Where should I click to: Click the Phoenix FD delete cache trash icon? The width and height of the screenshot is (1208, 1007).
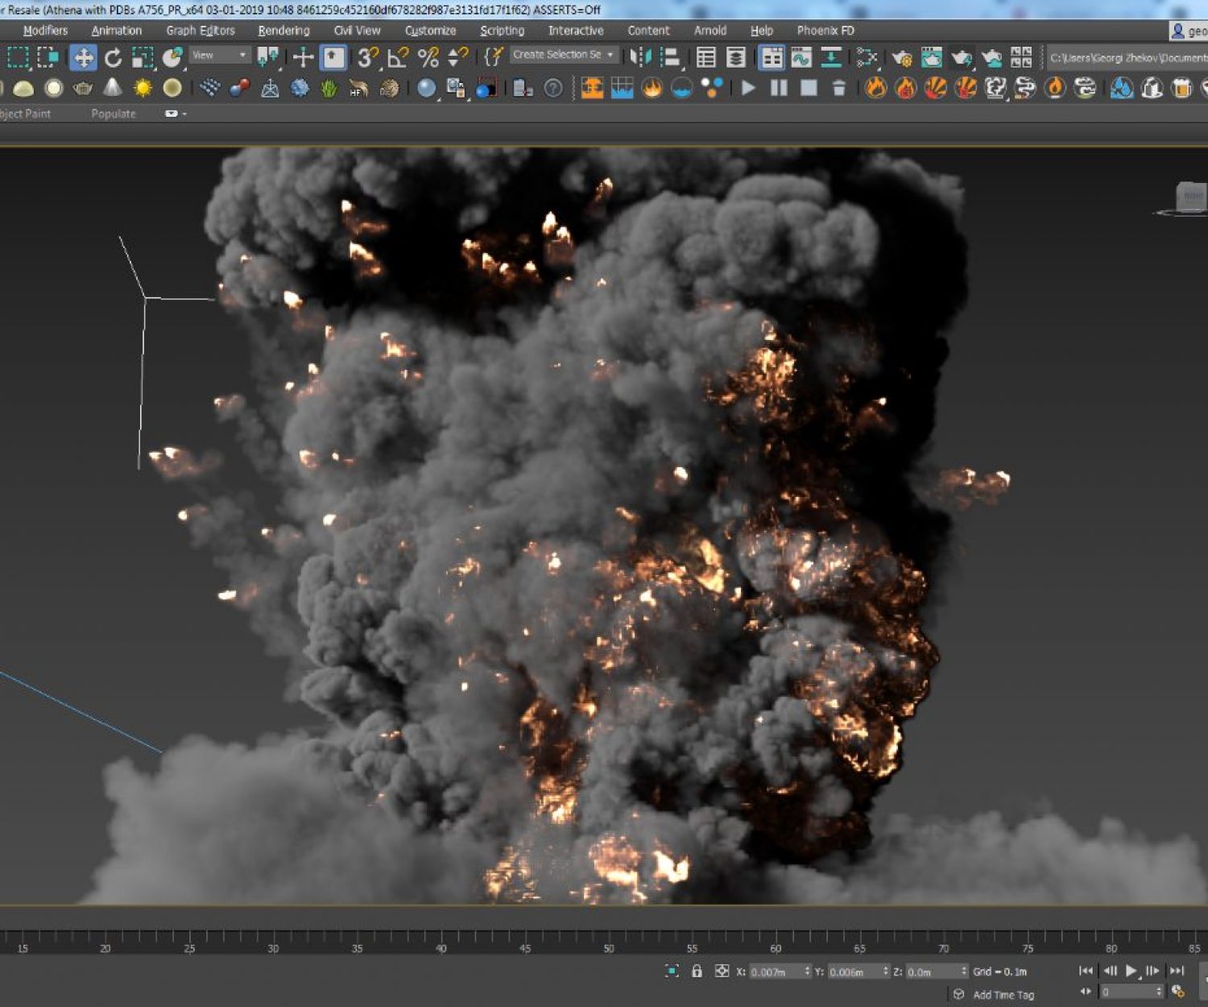pos(838,88)
